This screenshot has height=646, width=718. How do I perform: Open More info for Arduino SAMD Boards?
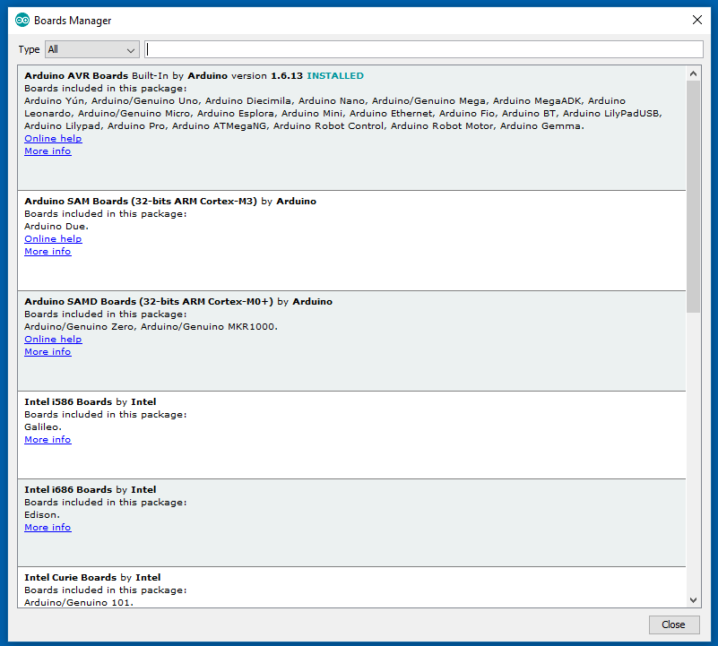coord(48,351)
